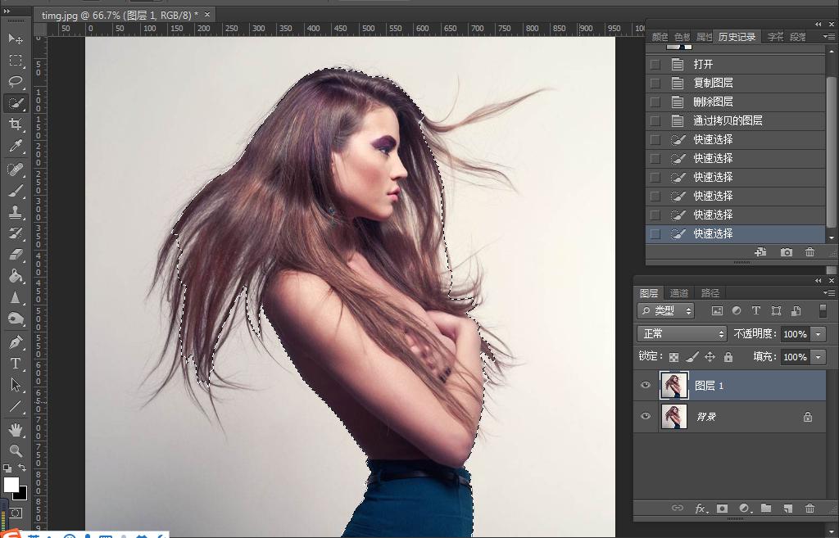Check the history brush source box beside 打开

point(655,64)
